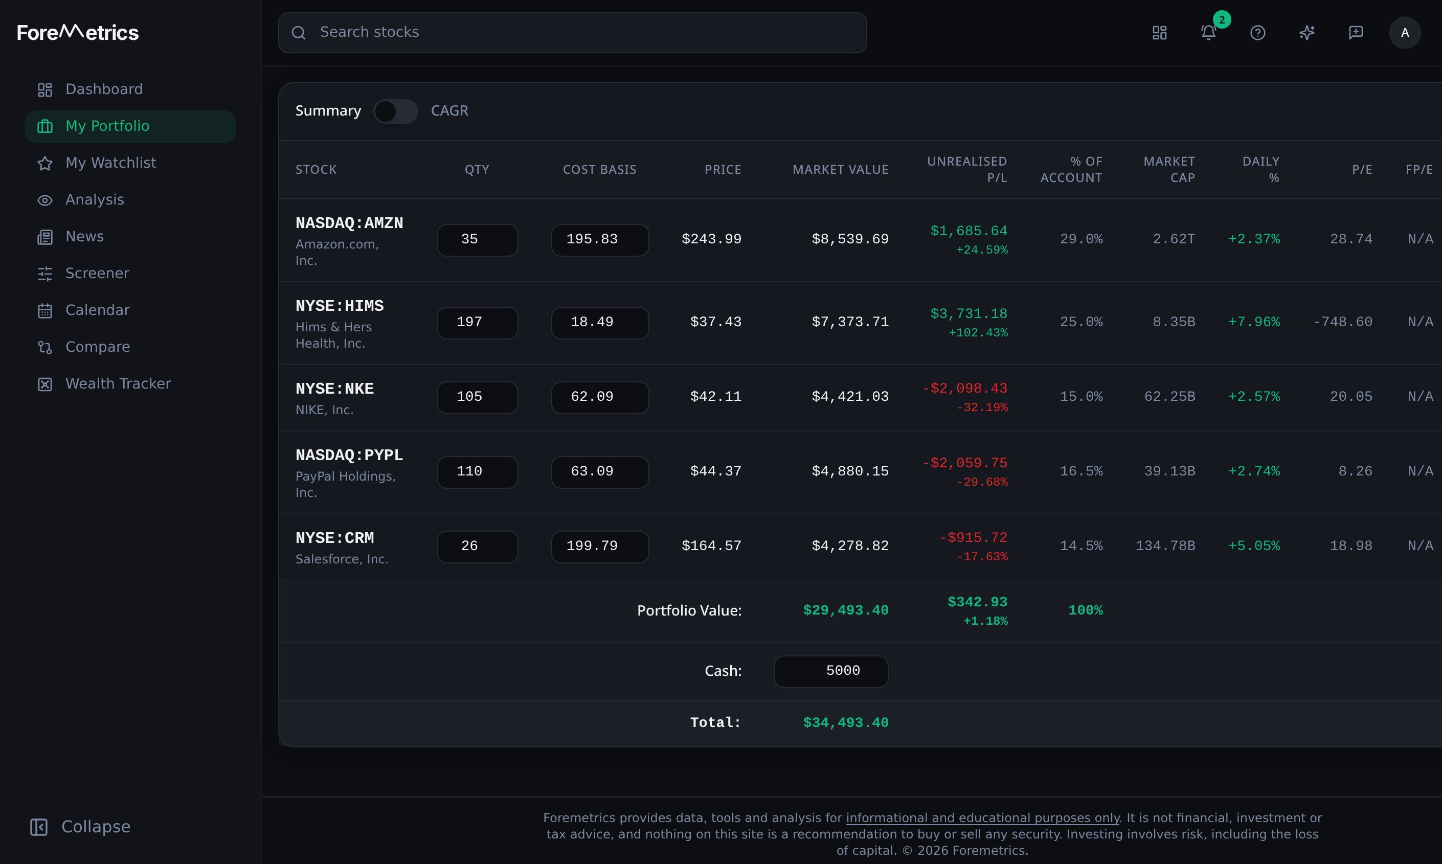The image size is (1442, 864).
Task: Click AMZN cost basis field 195.83
Action: click(x=600, y=240)
